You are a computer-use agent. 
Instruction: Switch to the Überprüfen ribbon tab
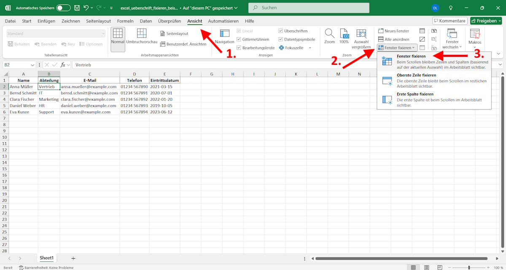coord(169,21)
